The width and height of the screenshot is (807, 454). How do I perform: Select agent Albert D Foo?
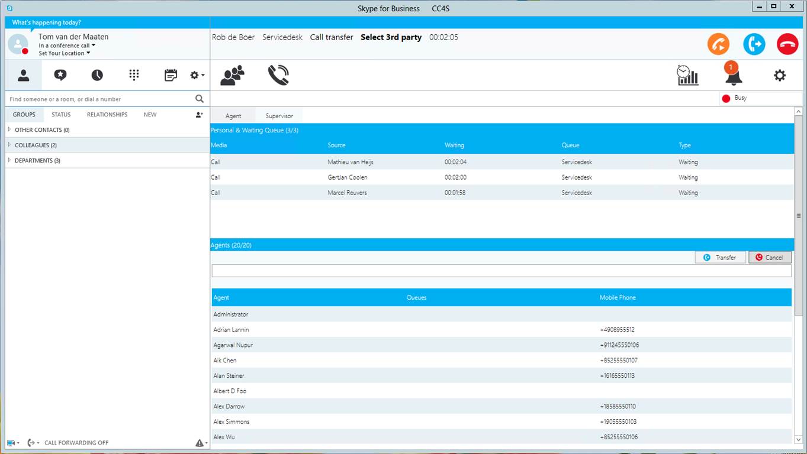click(501, 391)
